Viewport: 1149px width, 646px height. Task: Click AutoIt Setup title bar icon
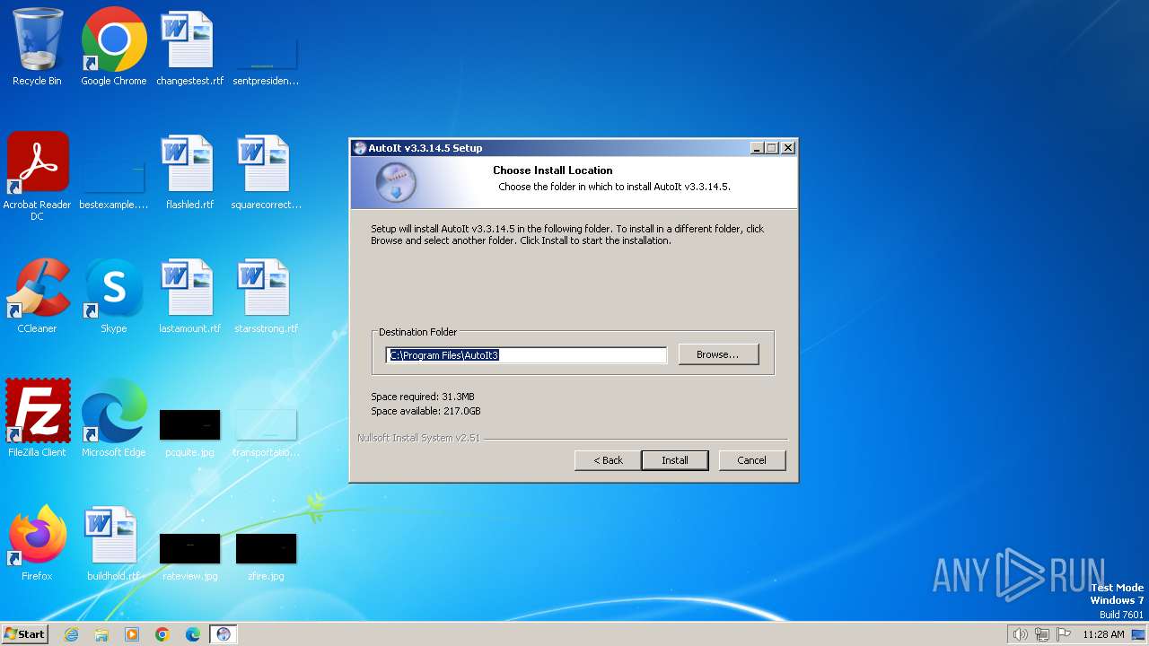click(x=360, y=148)
